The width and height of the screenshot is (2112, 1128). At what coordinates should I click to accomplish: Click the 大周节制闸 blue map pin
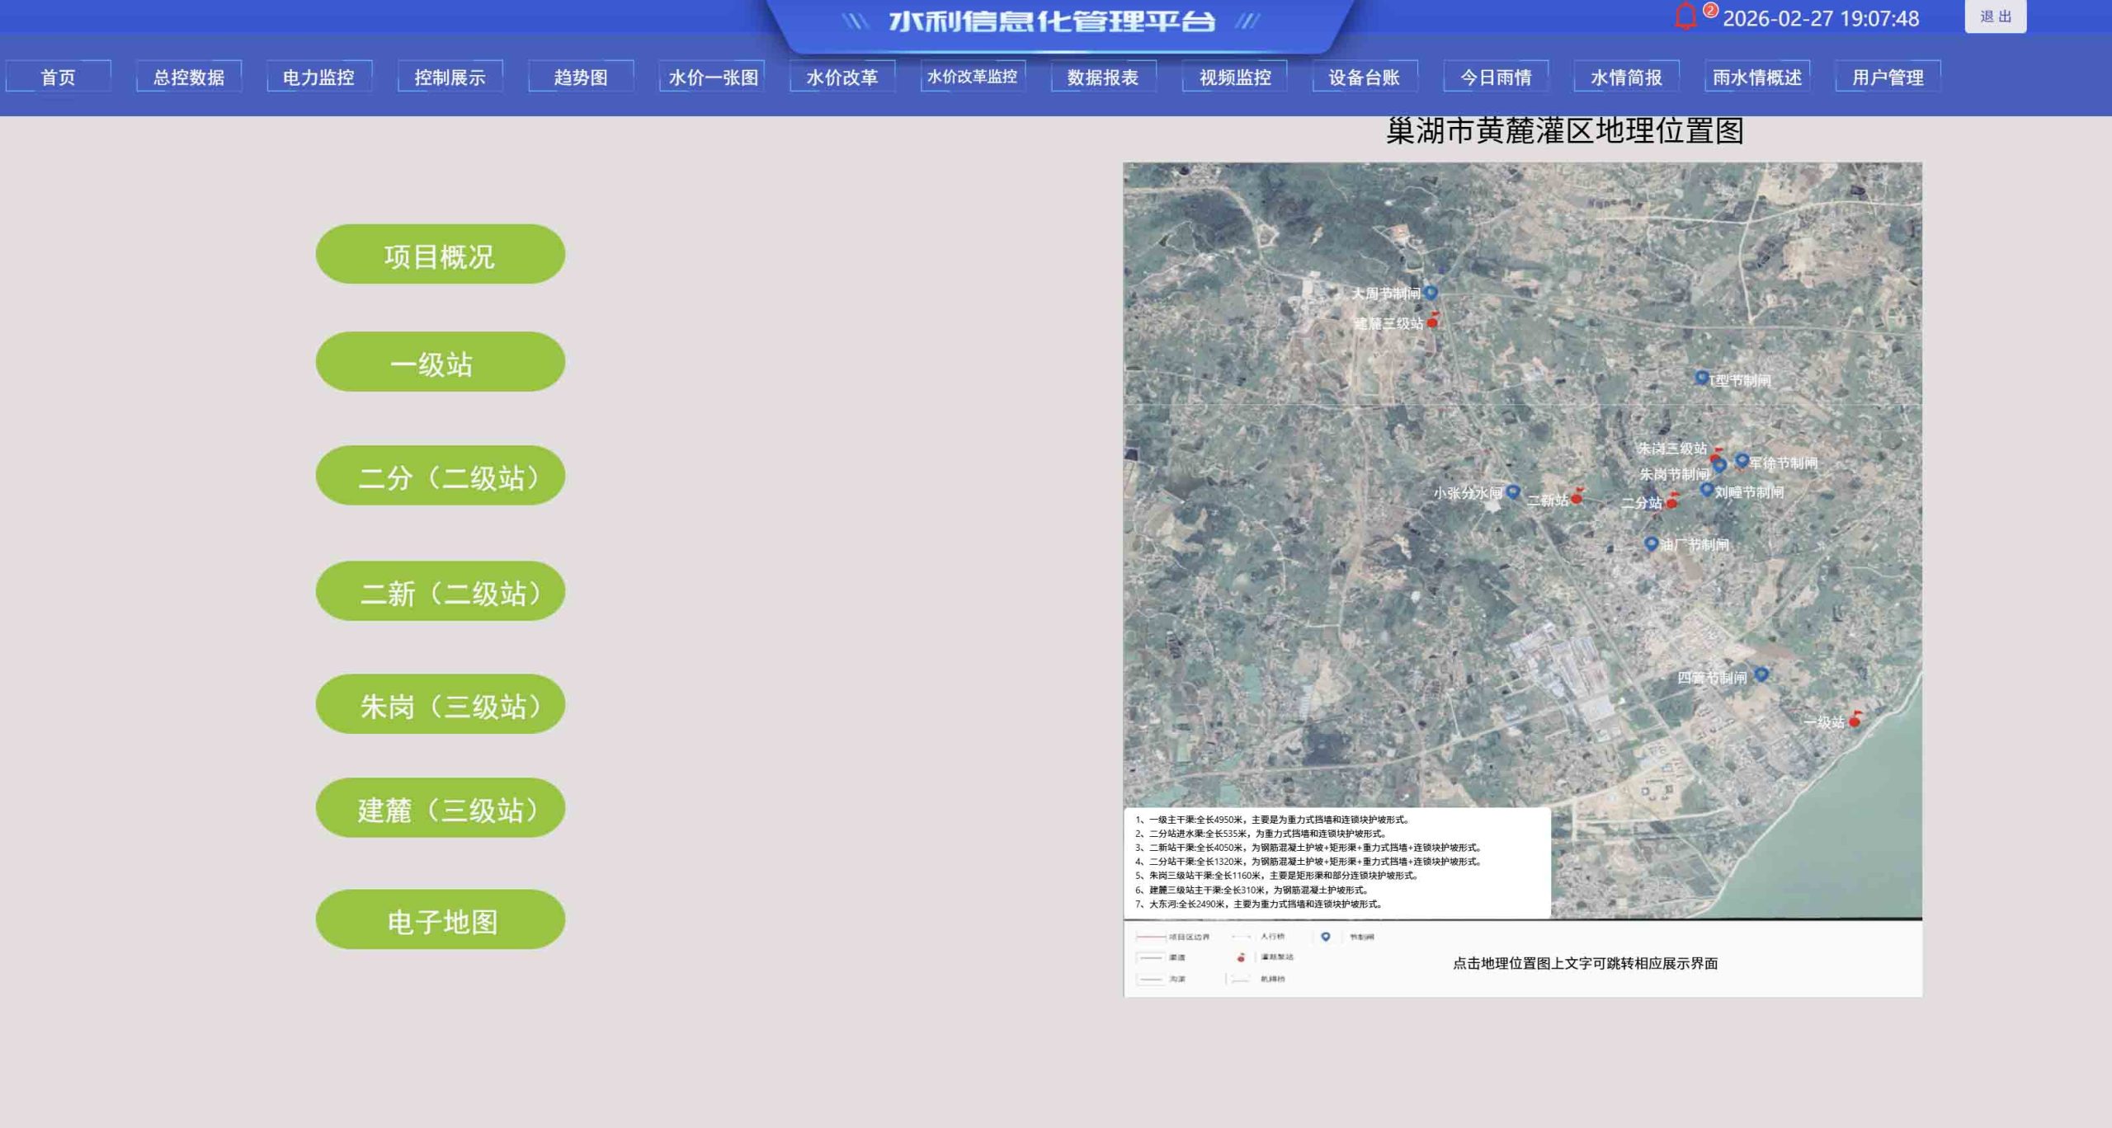(1431, 292)
